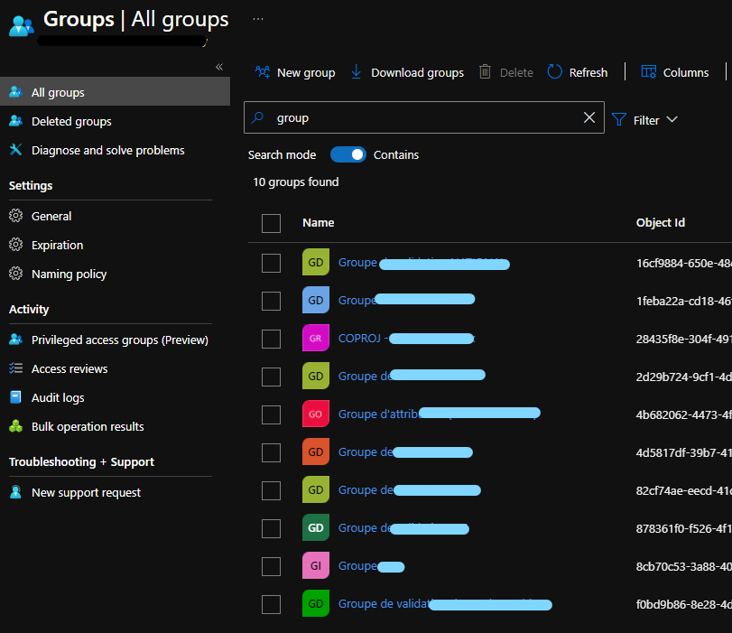732x633 pixels.
Task: Clear the search box with X
Action: point(589,117)
